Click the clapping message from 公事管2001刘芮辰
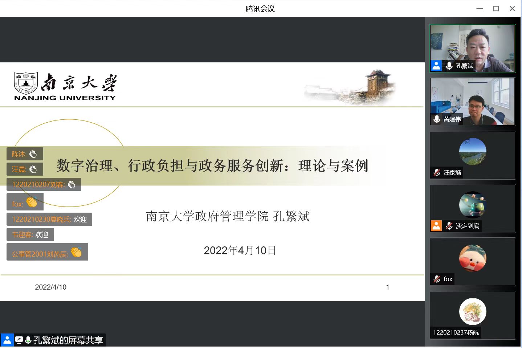The height and width of the screenshot is (348, 522). [47, 252]
